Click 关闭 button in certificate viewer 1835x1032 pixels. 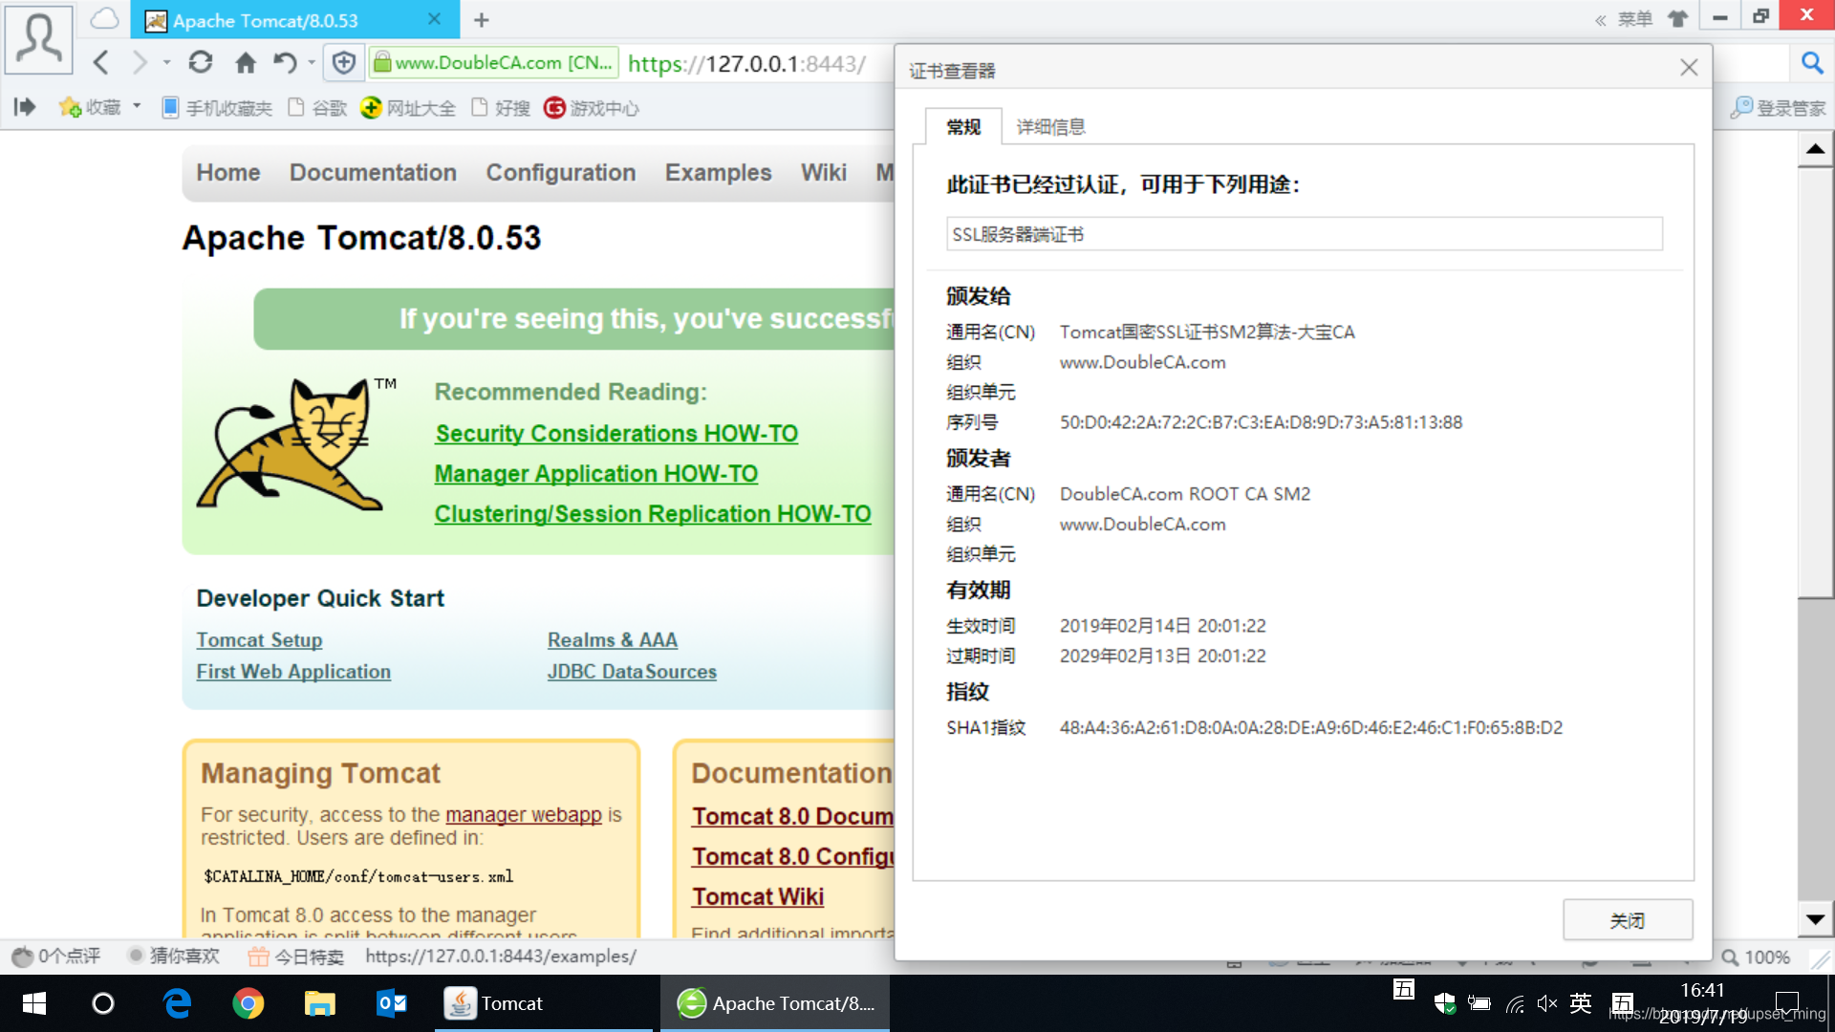[x=1628, y=920]
